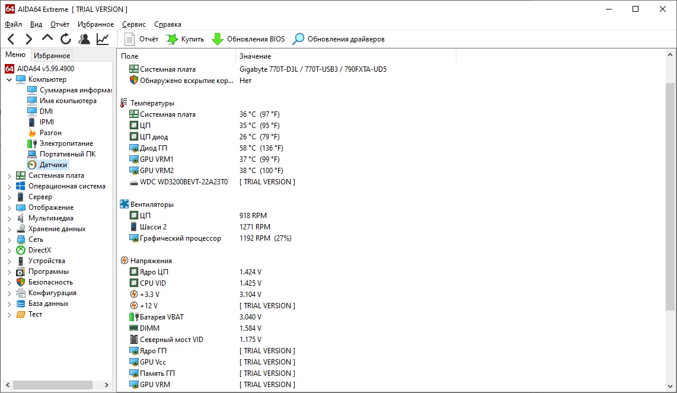This screenshot has width=677, height=393.
Task: Click the Значение column header
Action: pos(256,56)
